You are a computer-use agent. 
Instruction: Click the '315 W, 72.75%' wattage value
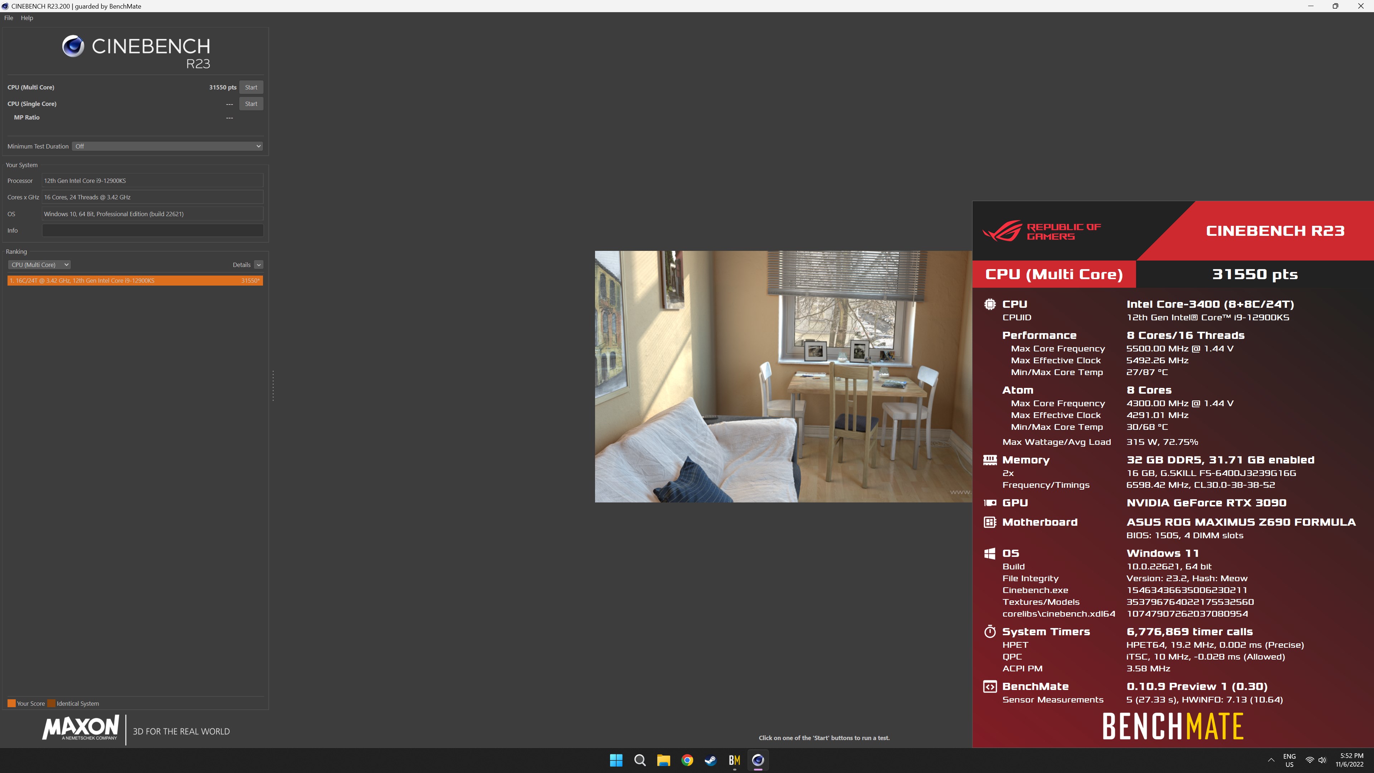tap(1162, 442)
